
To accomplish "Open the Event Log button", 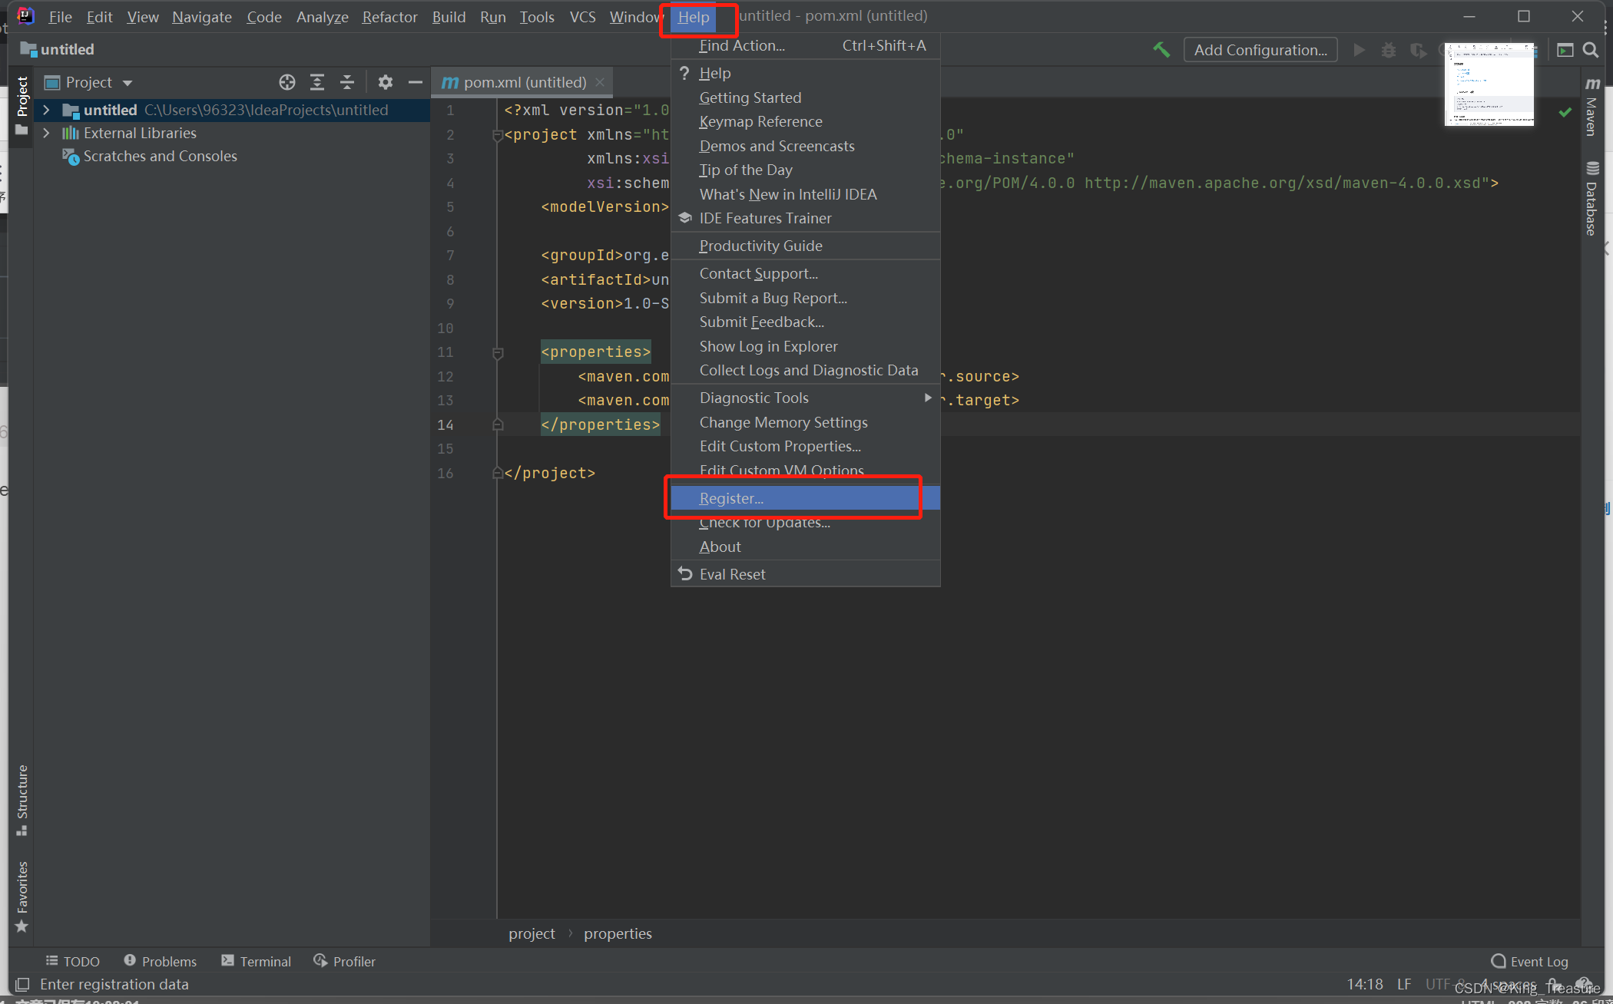I will pyautogui.click(x=1530, y=961).
